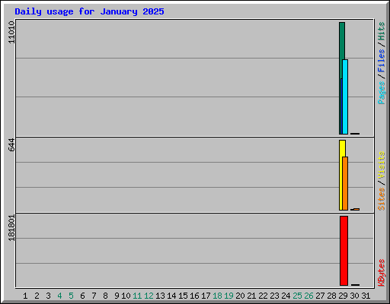Click the KBytes legend label

point(381,273)
